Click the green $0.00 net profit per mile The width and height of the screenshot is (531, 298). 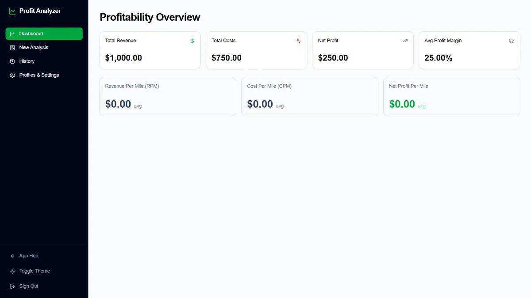[x=402, y=104]
